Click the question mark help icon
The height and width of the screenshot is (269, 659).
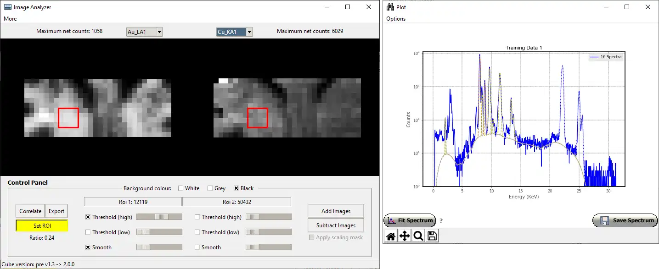pos(441,220)
